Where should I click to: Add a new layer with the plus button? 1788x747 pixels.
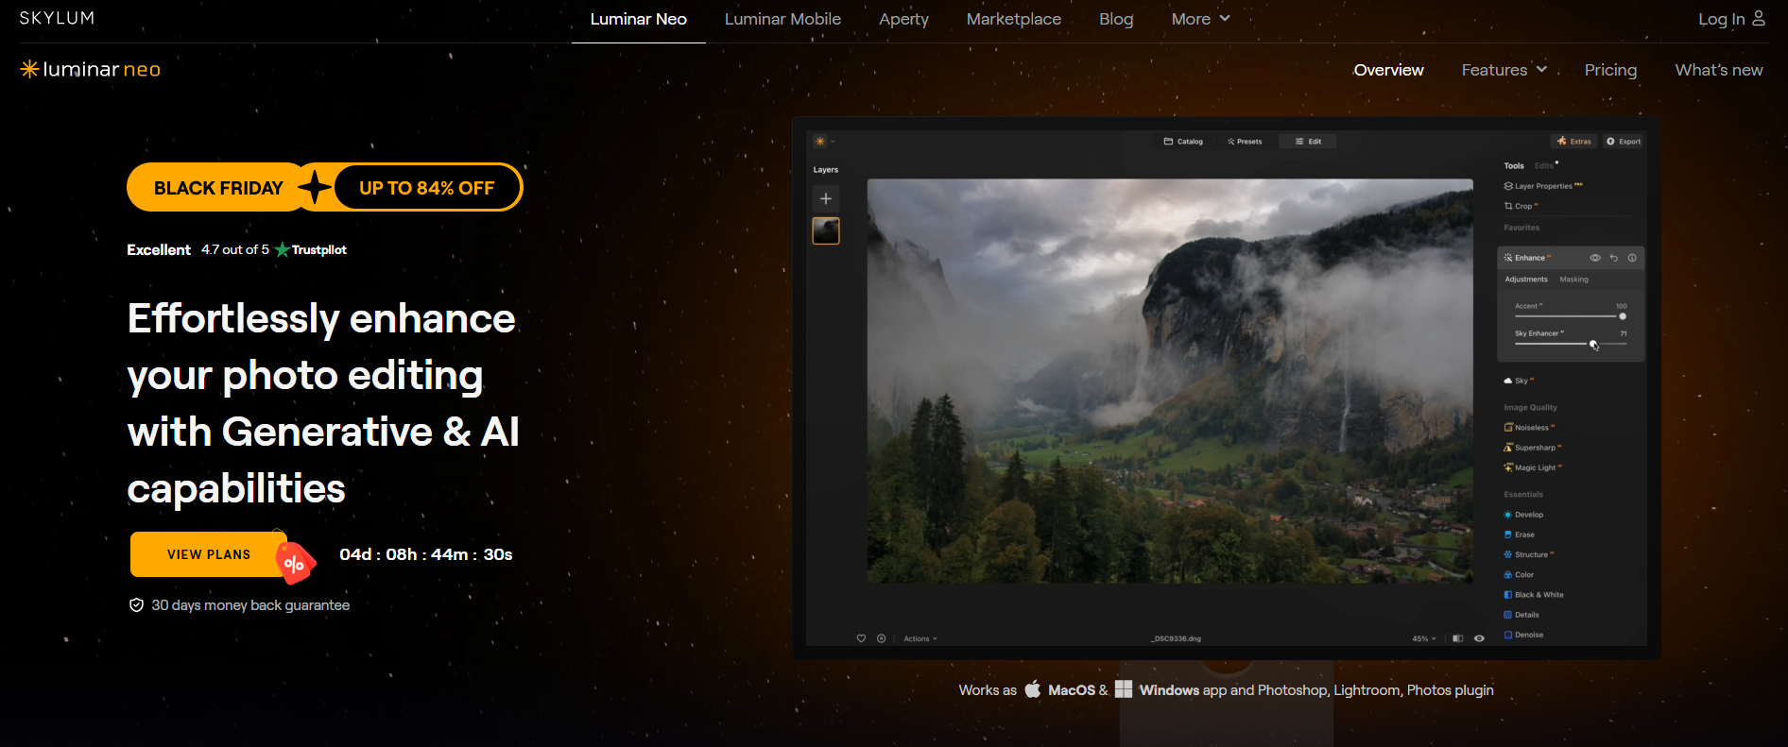(826, 198)
